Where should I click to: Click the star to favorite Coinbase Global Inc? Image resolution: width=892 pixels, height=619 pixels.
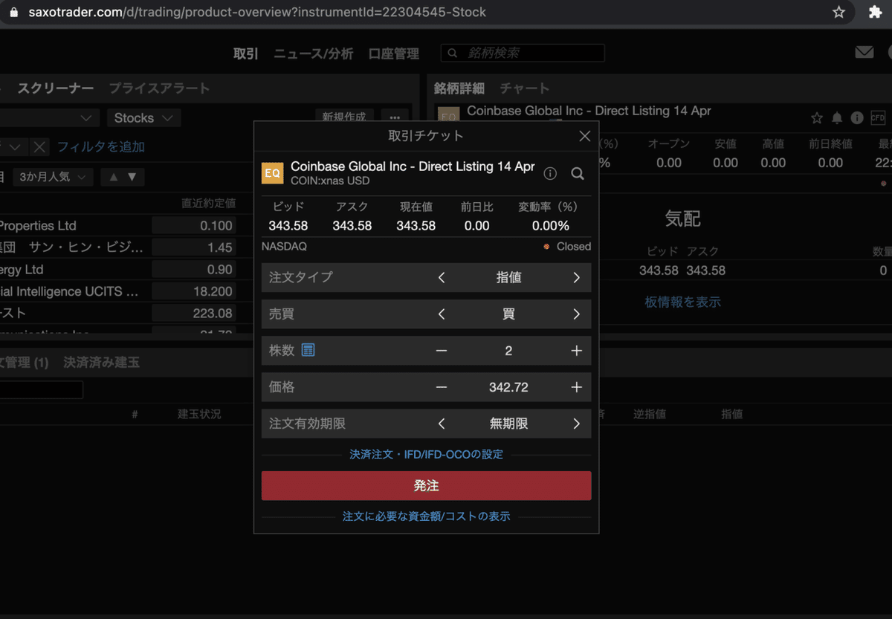817,117
